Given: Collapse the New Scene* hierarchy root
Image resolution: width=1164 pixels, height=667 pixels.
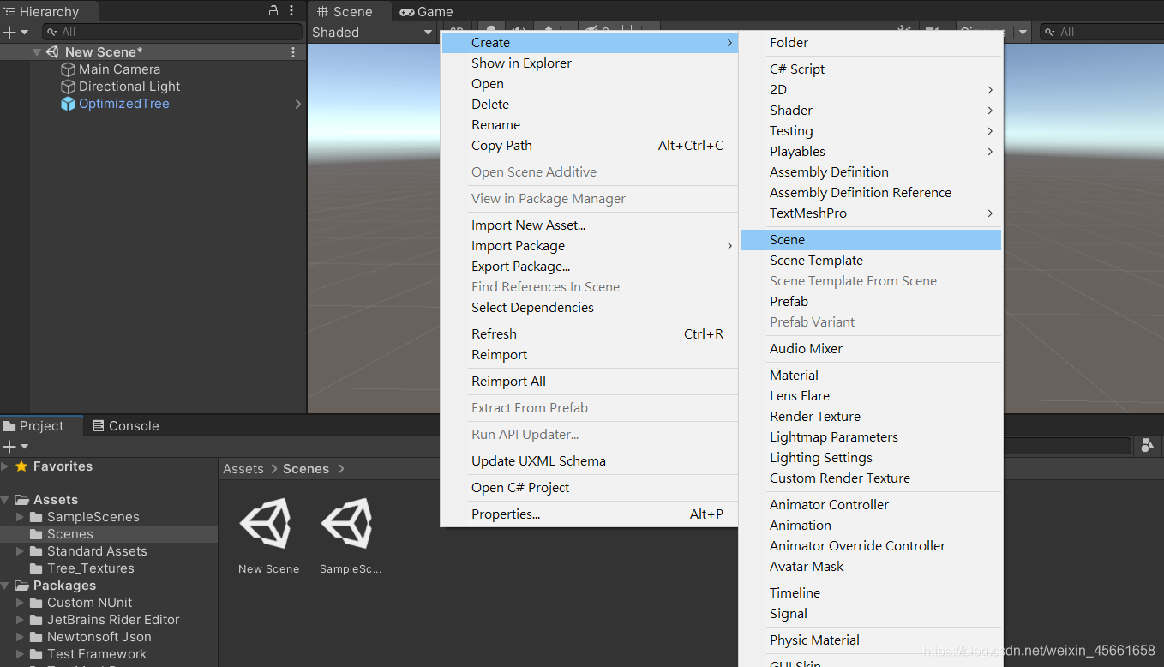Looking at the screenshot, I should [37, 52].
